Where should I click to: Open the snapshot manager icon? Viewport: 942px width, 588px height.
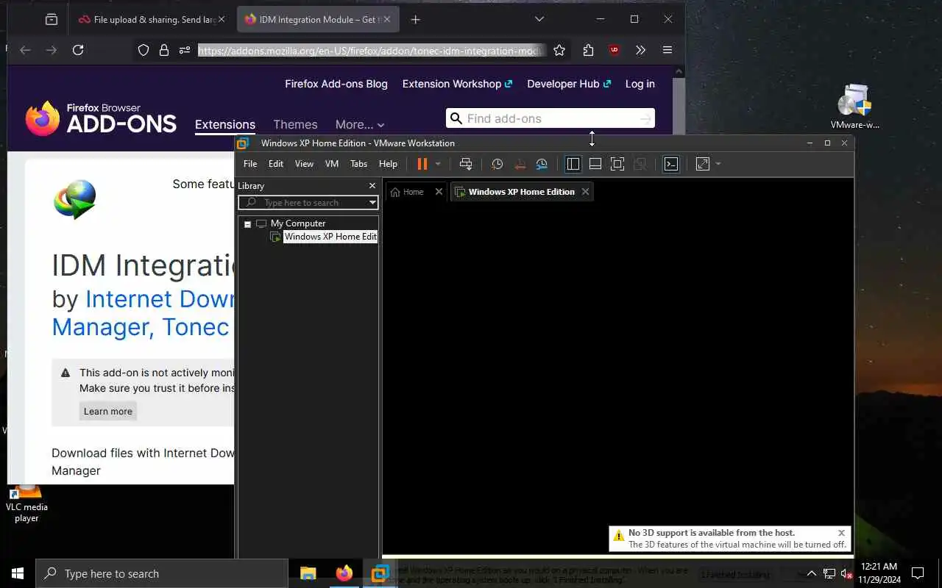[542, 164]
